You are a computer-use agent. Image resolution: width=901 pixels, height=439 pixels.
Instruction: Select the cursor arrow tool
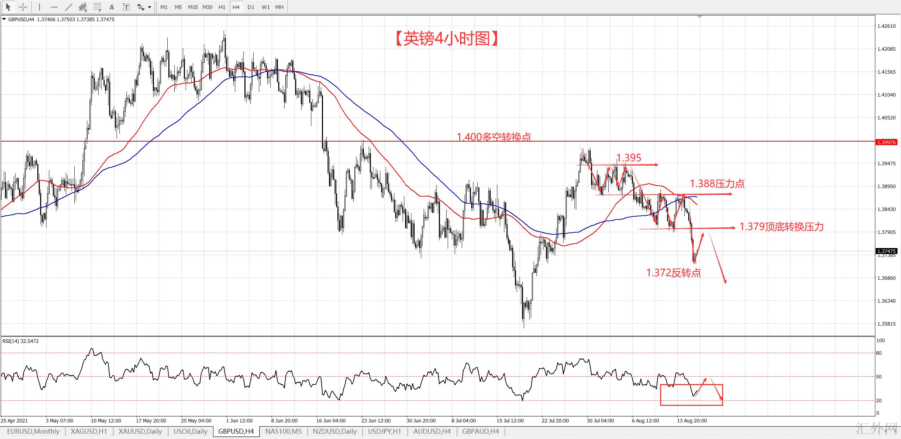[8, 7]
